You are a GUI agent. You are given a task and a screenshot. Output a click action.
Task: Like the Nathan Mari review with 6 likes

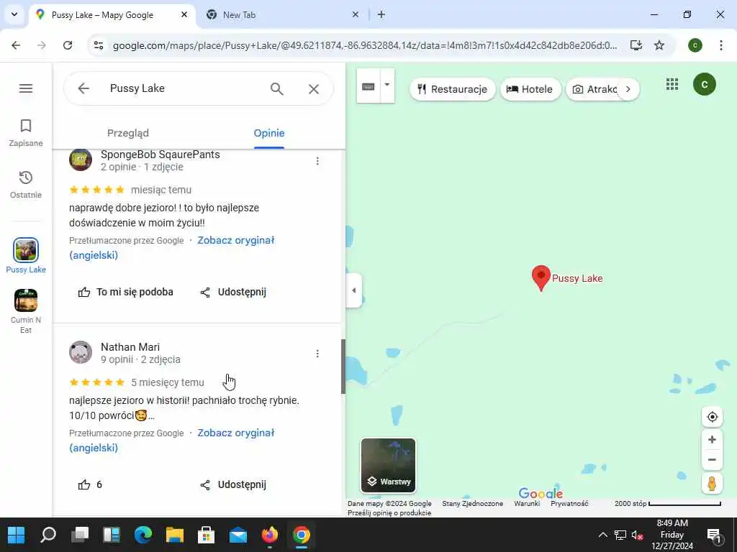[x=90, y=484]
